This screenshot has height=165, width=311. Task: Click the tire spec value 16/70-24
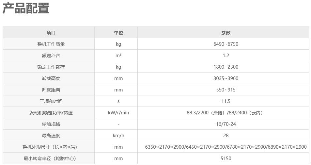(226, 124)
